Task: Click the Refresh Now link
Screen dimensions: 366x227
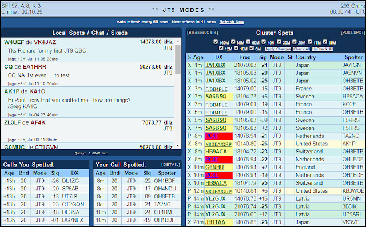Action: (232, 22)
